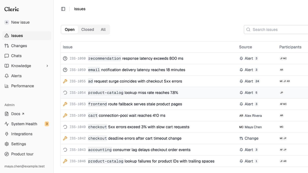The height and width of the screenshot is (173, 308).
Task: Click the magnifier icon in Search issues
Action: pyautogui.click(x=248, y=30)
